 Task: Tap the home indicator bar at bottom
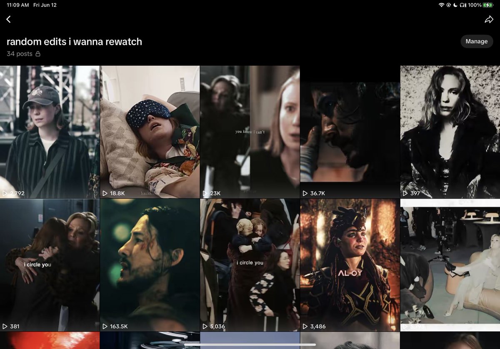250,344
